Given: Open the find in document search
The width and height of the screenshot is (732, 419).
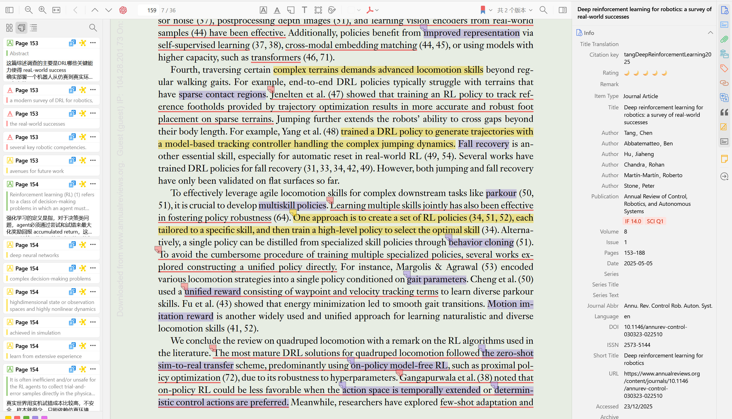Looking at the screenshot, I should (x=543, y=10).
